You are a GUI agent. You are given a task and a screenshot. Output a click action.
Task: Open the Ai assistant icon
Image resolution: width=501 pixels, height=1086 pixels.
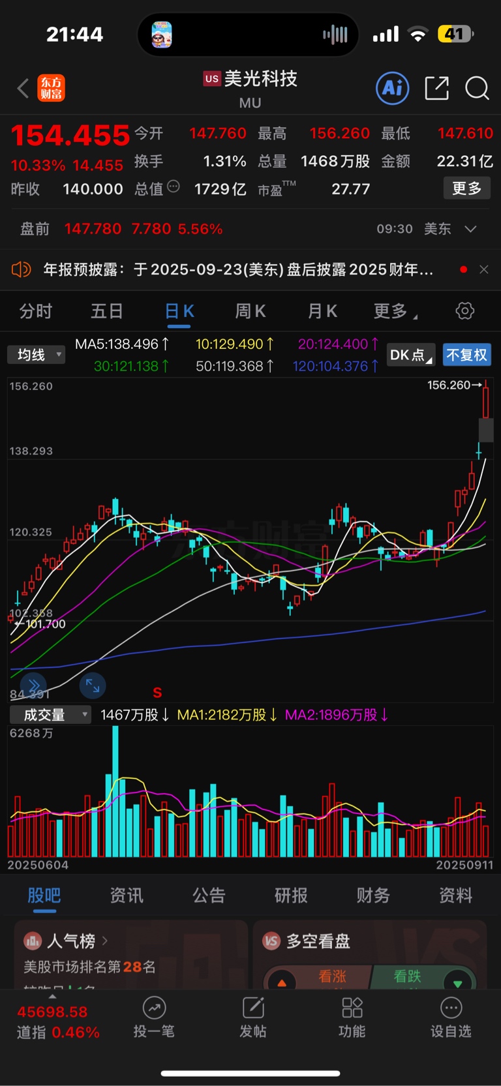(393, 88)
